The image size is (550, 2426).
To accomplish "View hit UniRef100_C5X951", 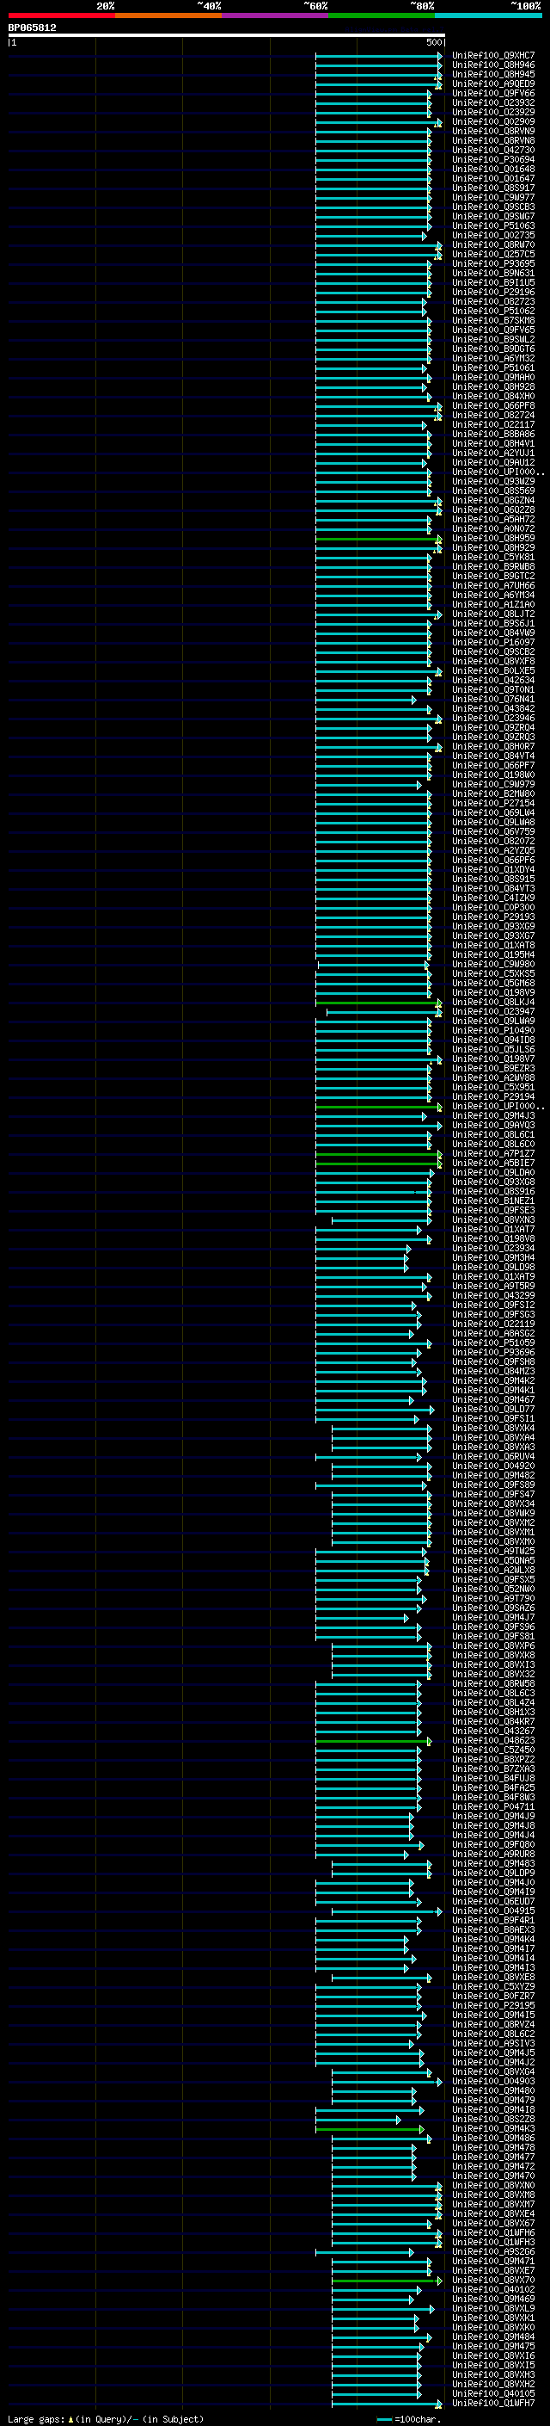I will click(493, 1088).
